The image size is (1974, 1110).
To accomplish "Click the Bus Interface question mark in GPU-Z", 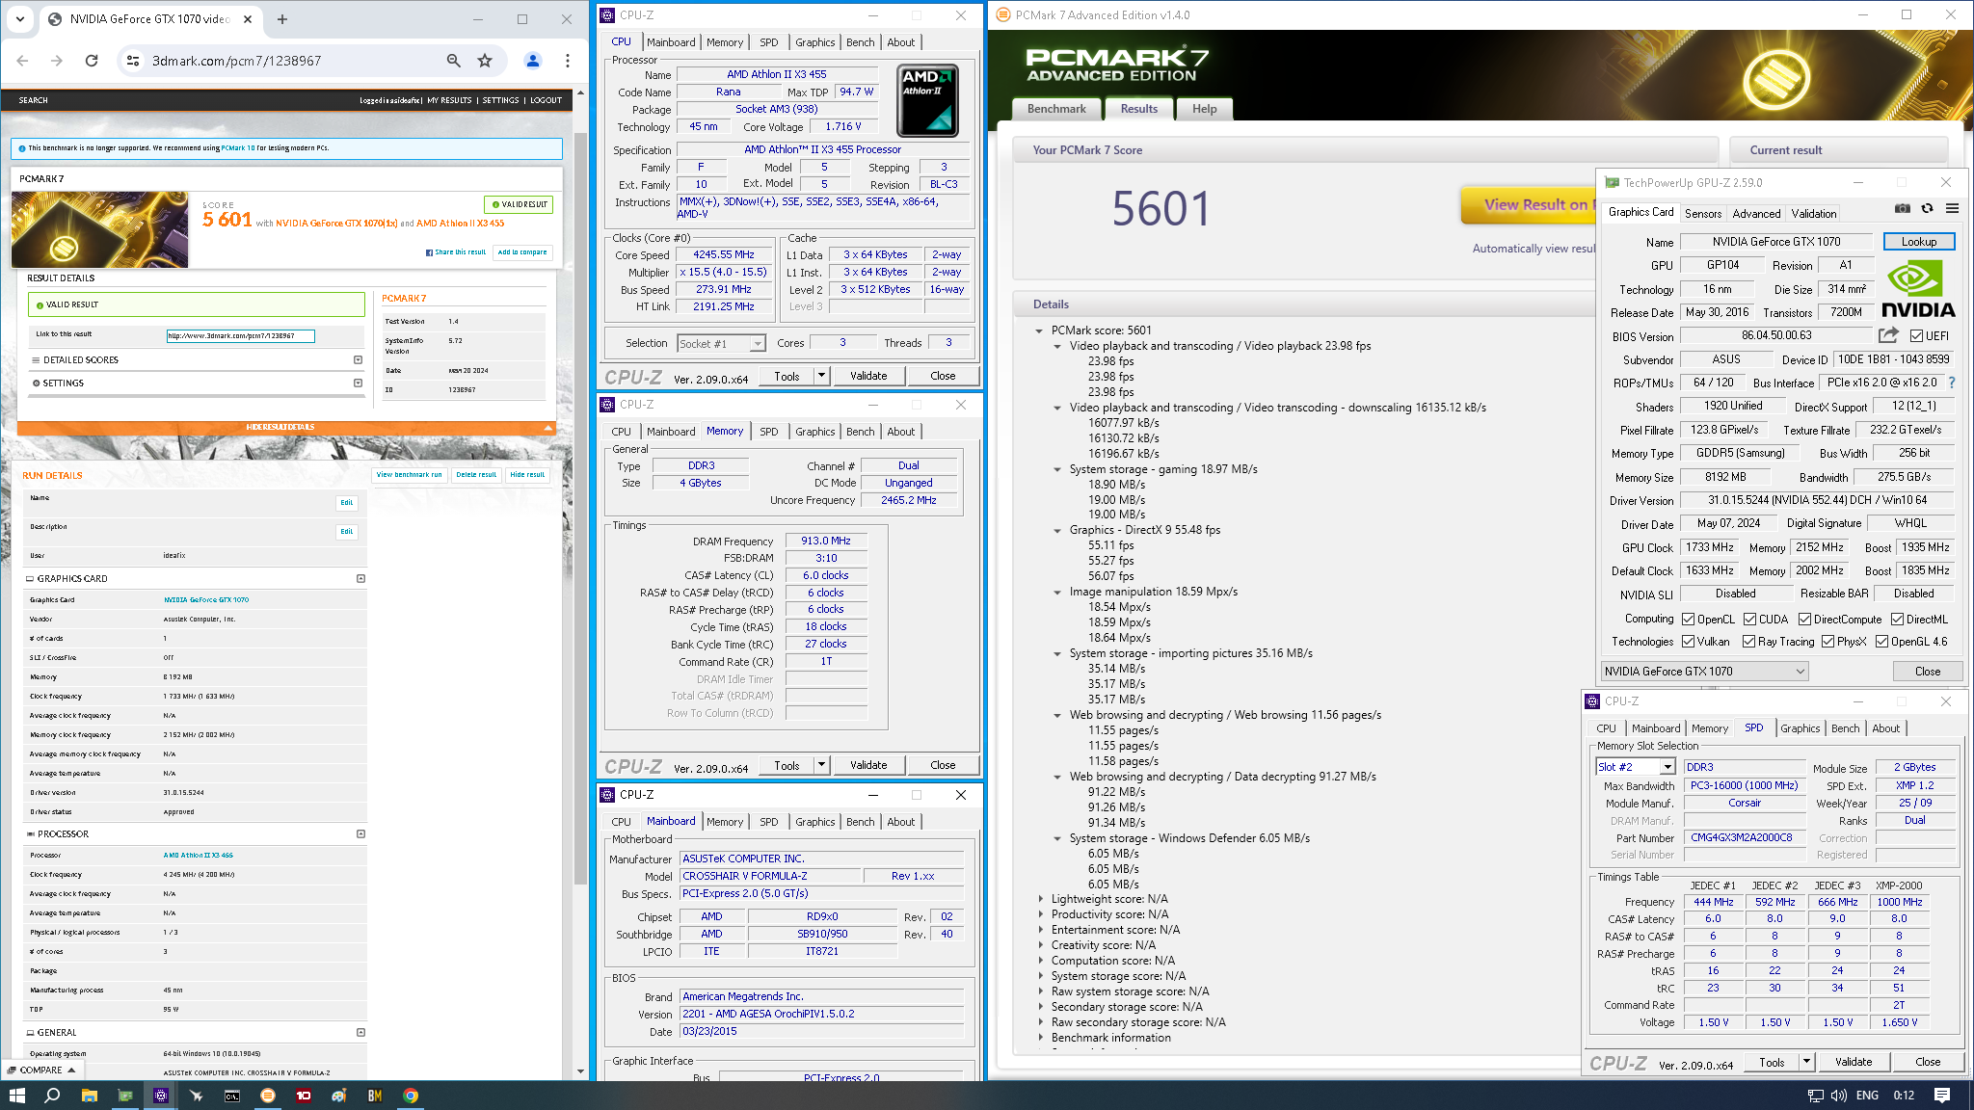I will (1952, 383).
